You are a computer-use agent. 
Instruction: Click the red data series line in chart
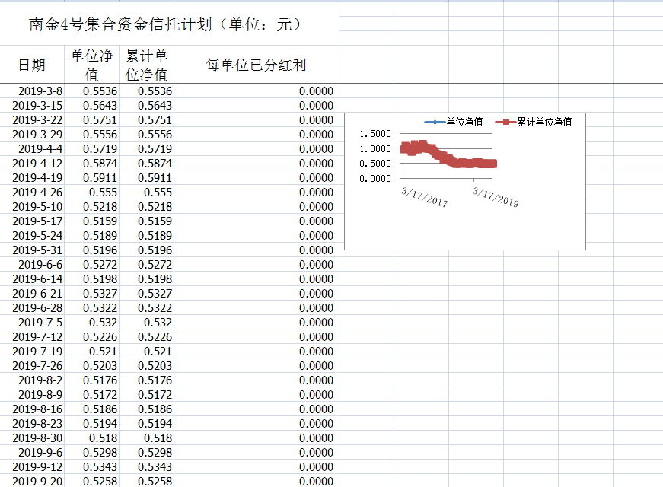(x=448, y=158)
